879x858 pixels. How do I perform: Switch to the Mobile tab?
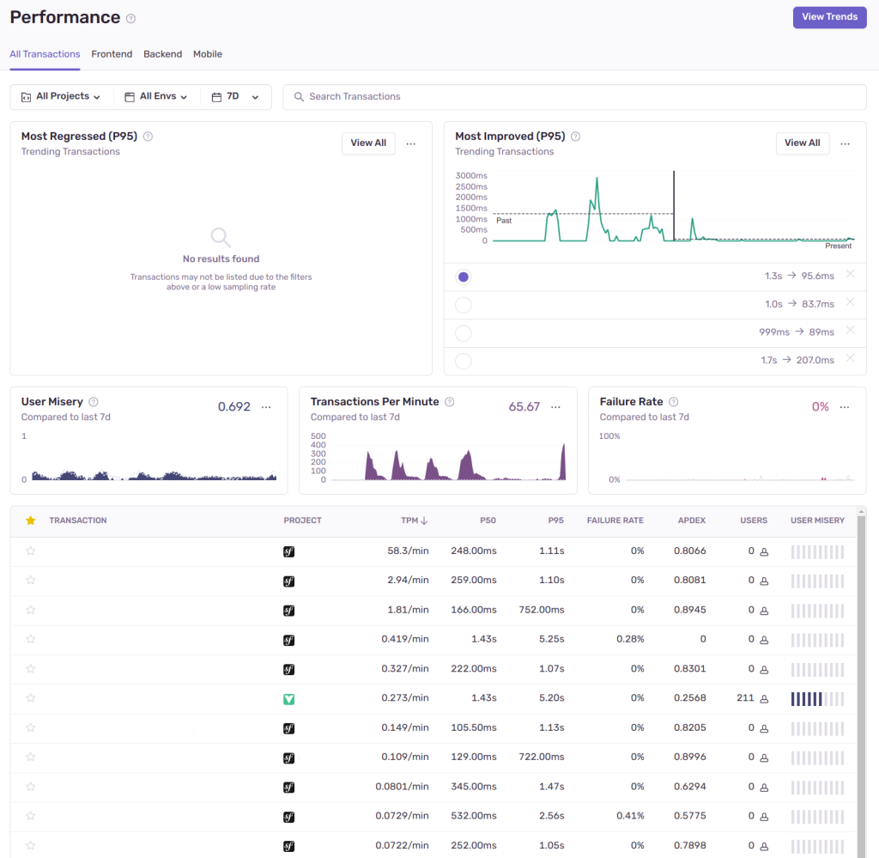[208, 54]
